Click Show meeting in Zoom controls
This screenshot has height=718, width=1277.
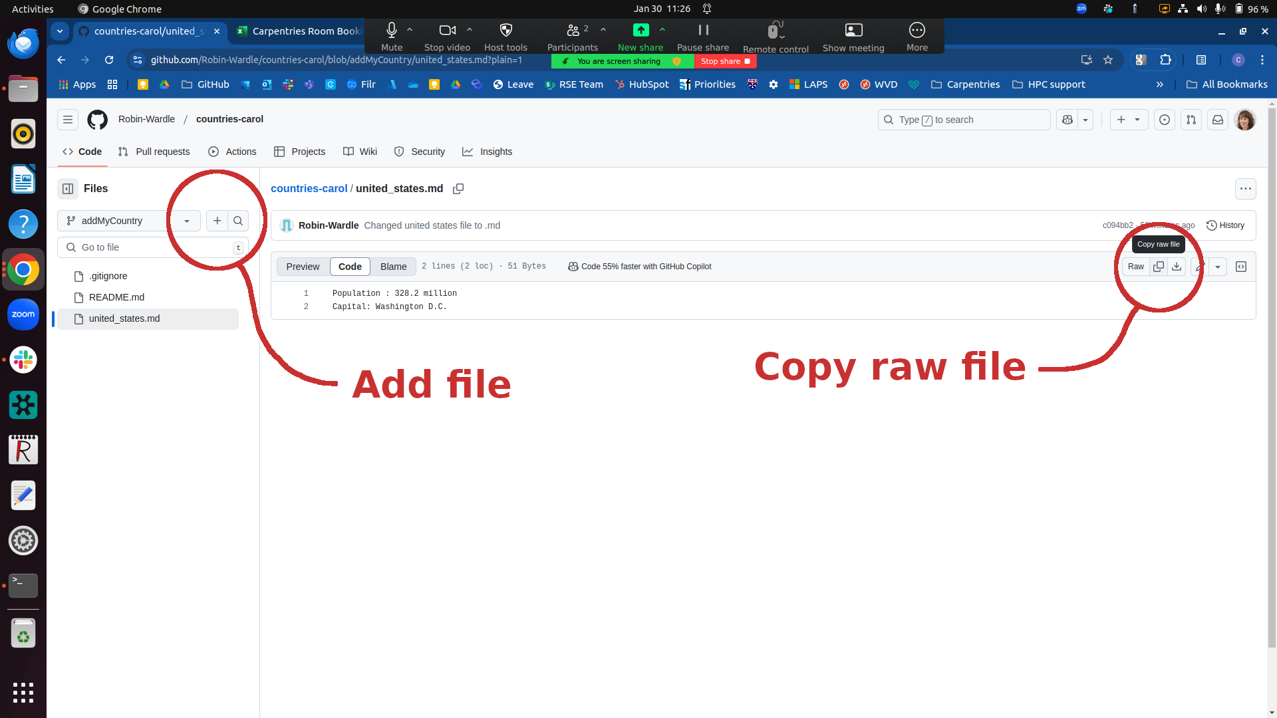[853, 36]
